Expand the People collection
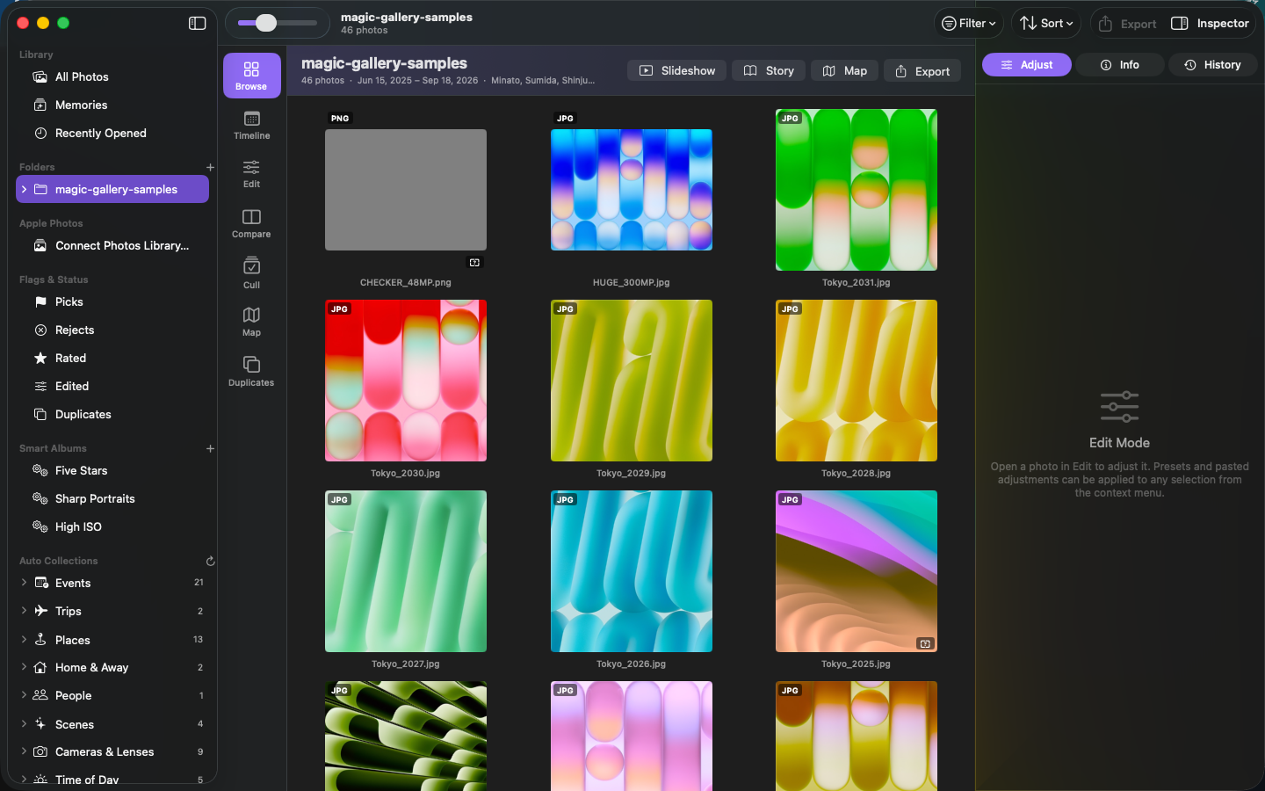 coord(24,695)
